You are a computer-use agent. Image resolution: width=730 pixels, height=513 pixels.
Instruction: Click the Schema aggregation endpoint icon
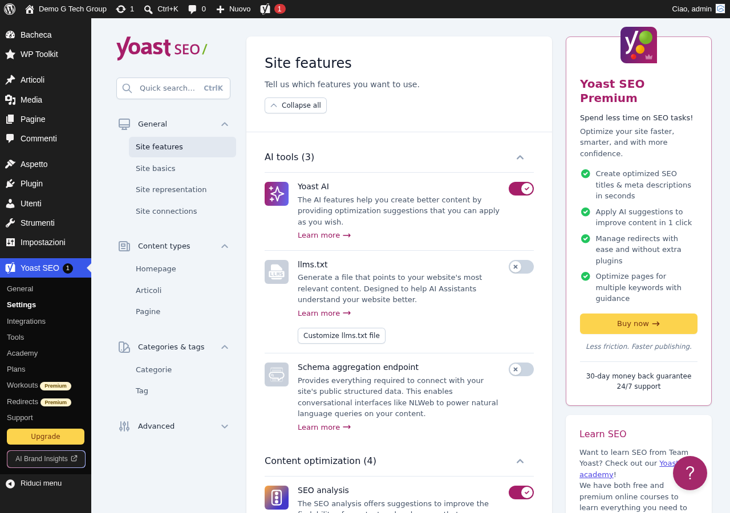click(277, 374)
